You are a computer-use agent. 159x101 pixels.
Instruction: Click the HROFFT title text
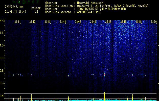(x=26, y=2)
